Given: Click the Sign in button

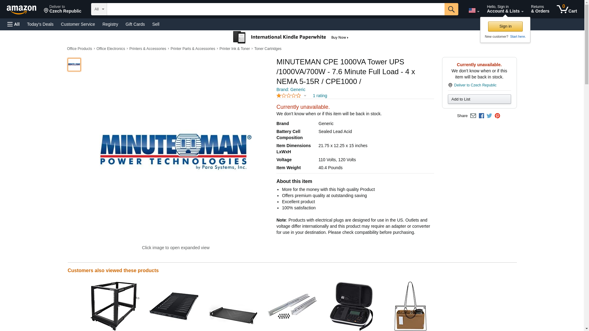Looking at the screenshot, I should [505, 26].
